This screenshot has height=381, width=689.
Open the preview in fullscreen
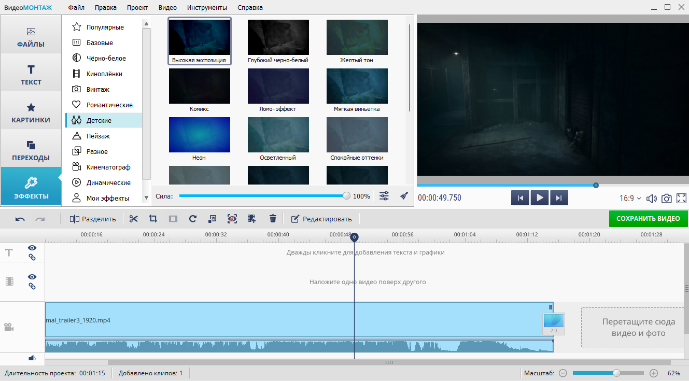681,198
